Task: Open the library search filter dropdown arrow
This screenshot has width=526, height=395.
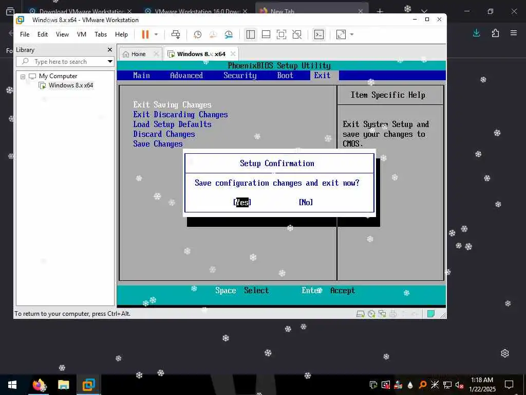Action: [110, 62]
